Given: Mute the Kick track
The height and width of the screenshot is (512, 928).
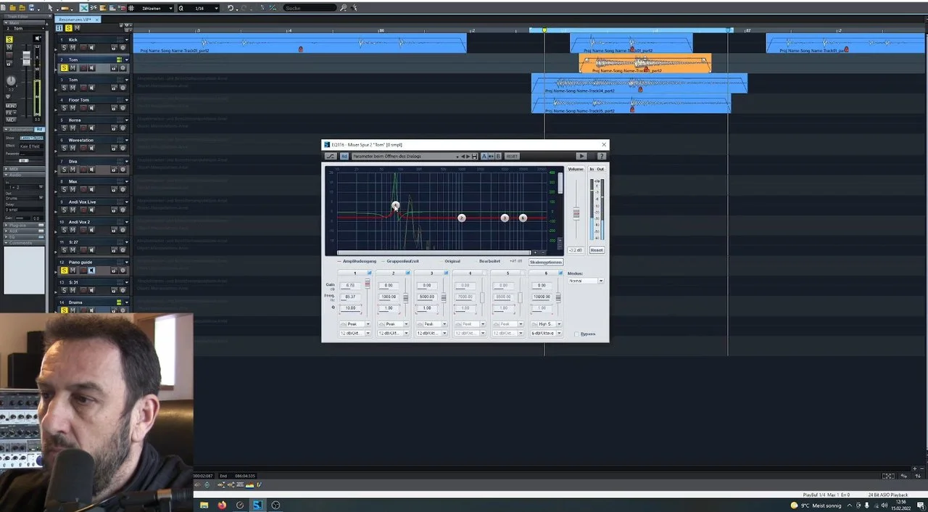Looking at the screenshot, I should click(x=72, y=48).
